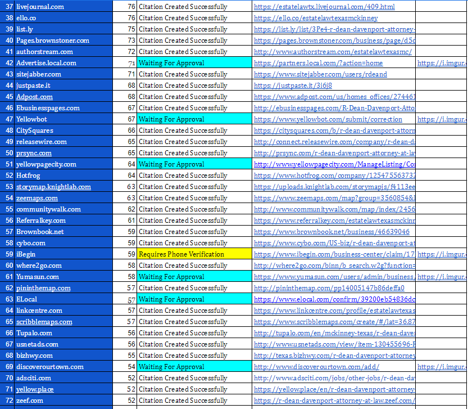Select the Citation Created Successfully cell for zeef.com
The width and height of the screenshot is (468, 409).
pyautogui.click(x=183, y=401)
